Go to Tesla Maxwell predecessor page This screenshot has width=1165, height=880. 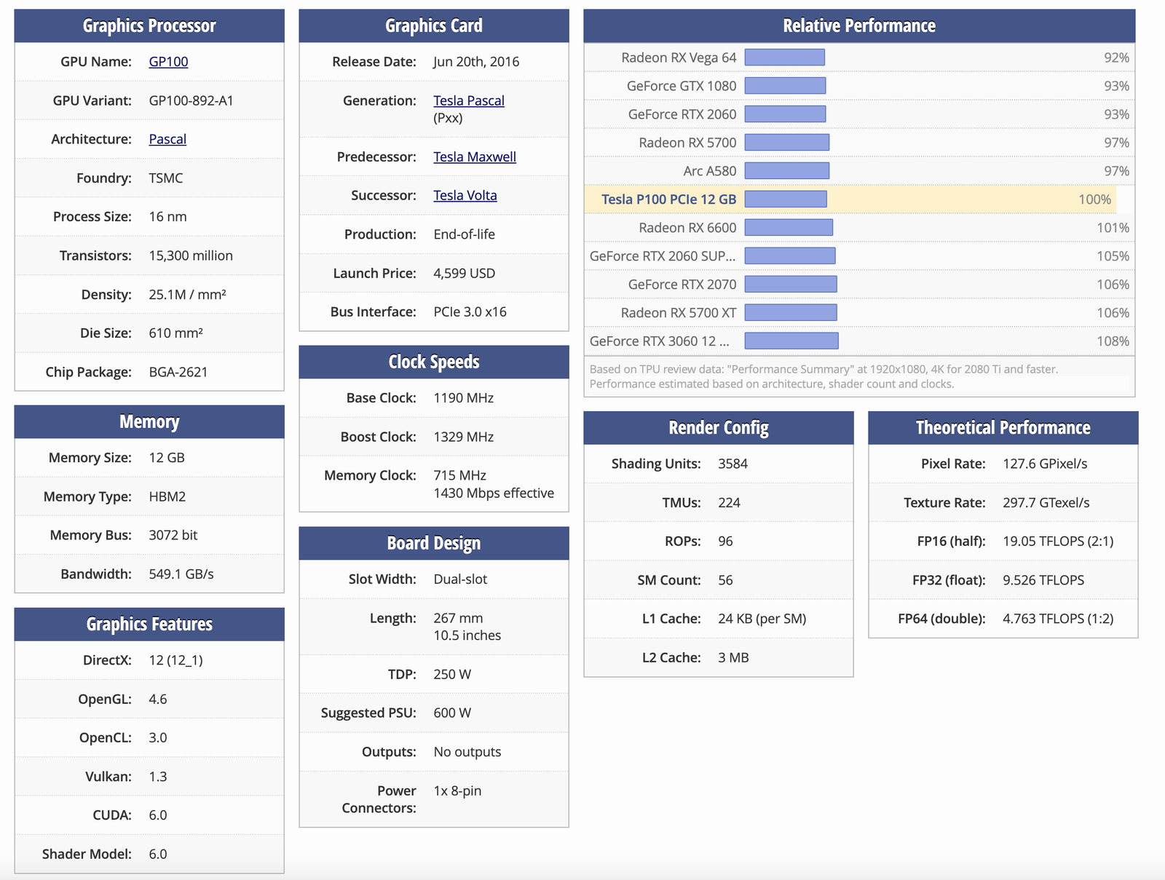click(474, 156)
